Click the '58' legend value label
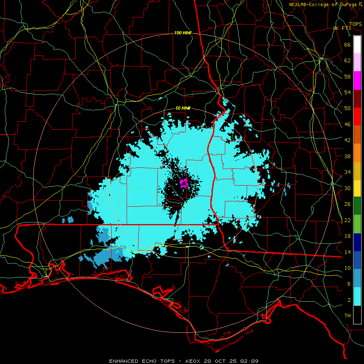 coord(347,76)
